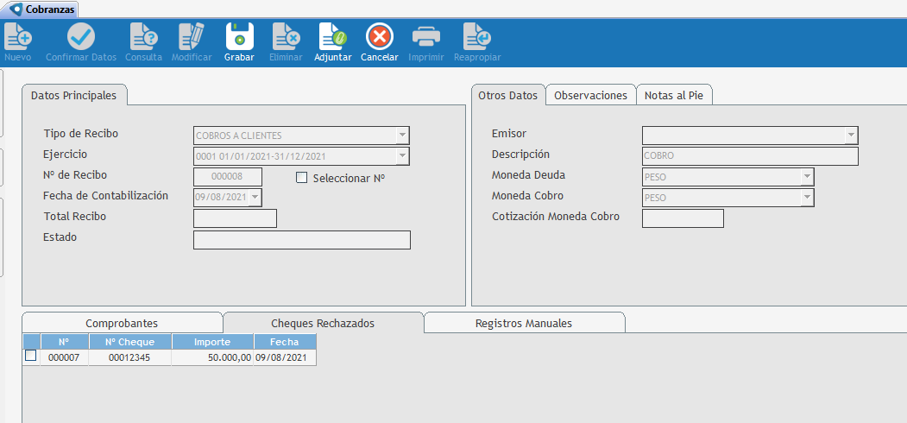Sort by the Importe column header
This screenshot has width=907, height=423.
(x=211, y=342)
